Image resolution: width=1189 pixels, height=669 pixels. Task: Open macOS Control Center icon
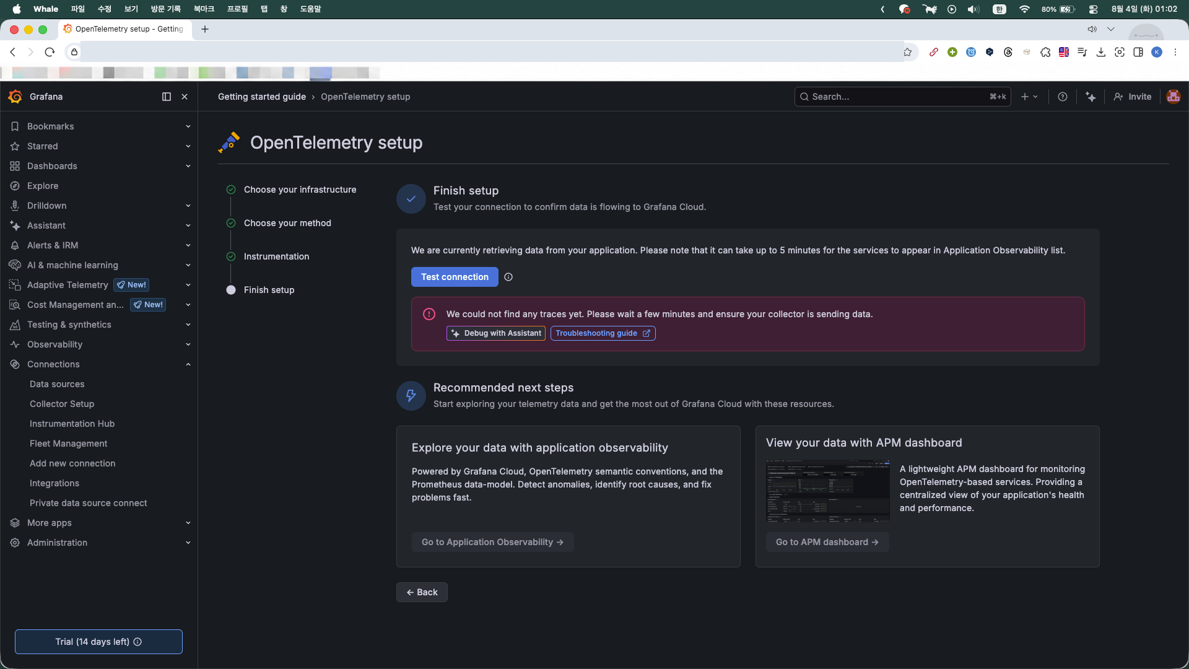click(1093, 9)
